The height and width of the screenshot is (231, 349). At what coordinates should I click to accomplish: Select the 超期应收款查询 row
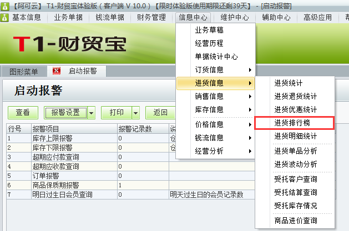click(x=130, y=166)
